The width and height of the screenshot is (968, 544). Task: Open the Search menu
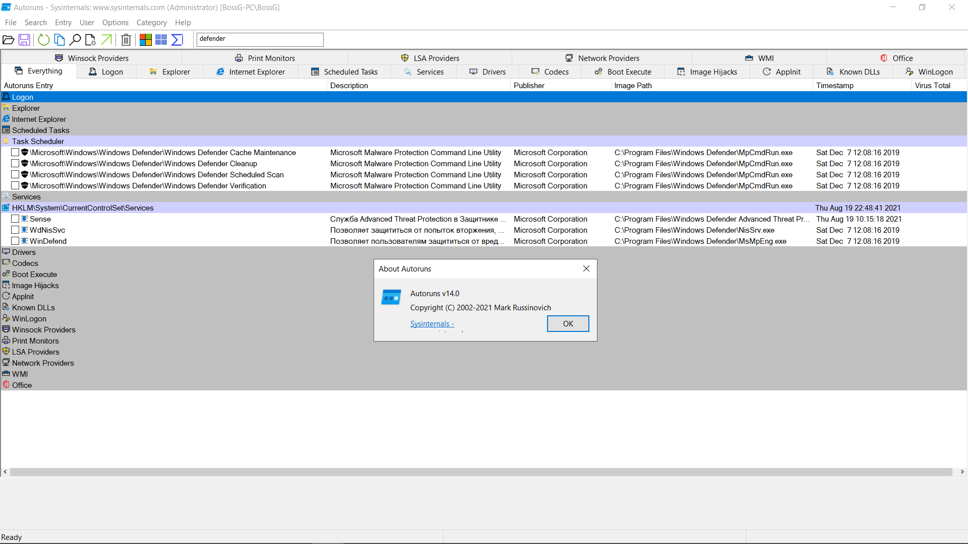point(36,23)
